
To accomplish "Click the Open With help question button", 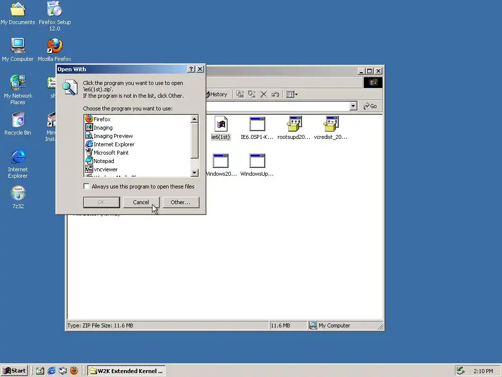I will (x=191, y=69).
